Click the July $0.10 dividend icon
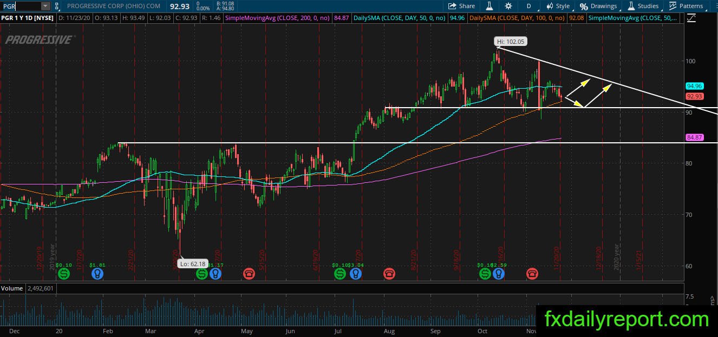718x337 pixels. coord(340,274)
